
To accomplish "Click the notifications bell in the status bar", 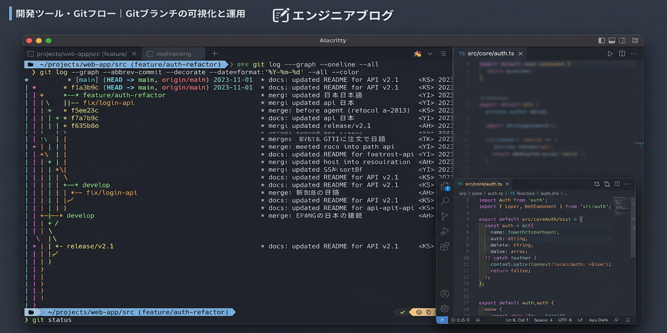I will coord(627,320).
